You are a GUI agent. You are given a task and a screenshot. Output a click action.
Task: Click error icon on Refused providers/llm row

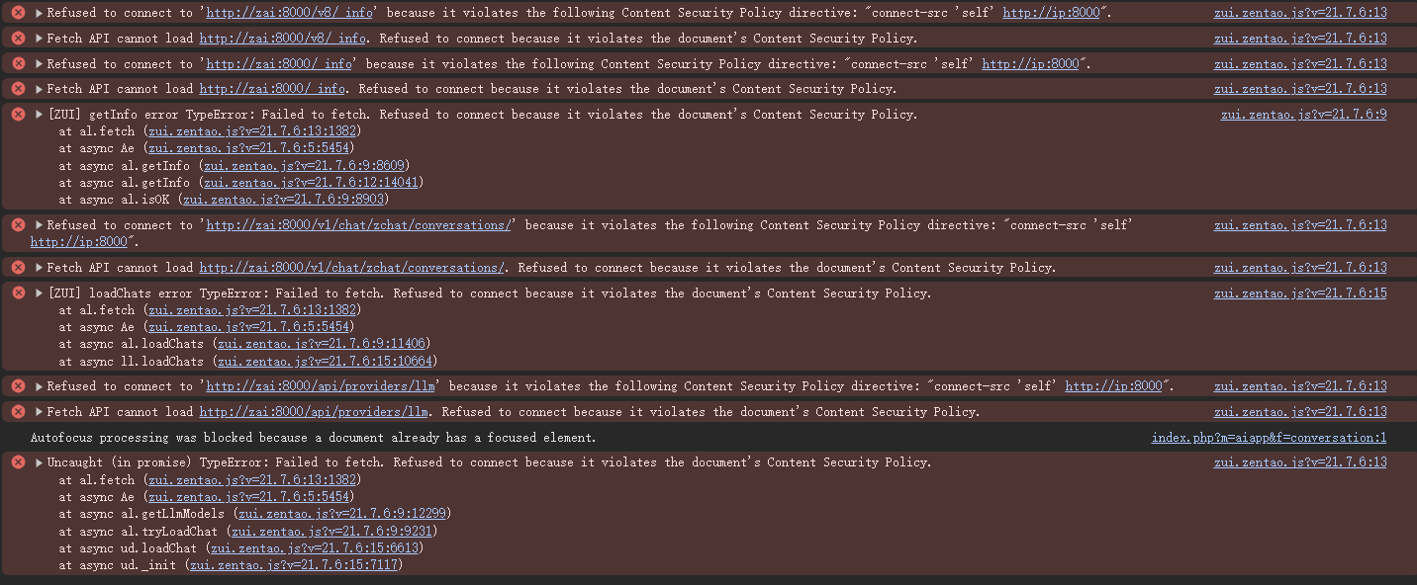(x=18, y=386)
